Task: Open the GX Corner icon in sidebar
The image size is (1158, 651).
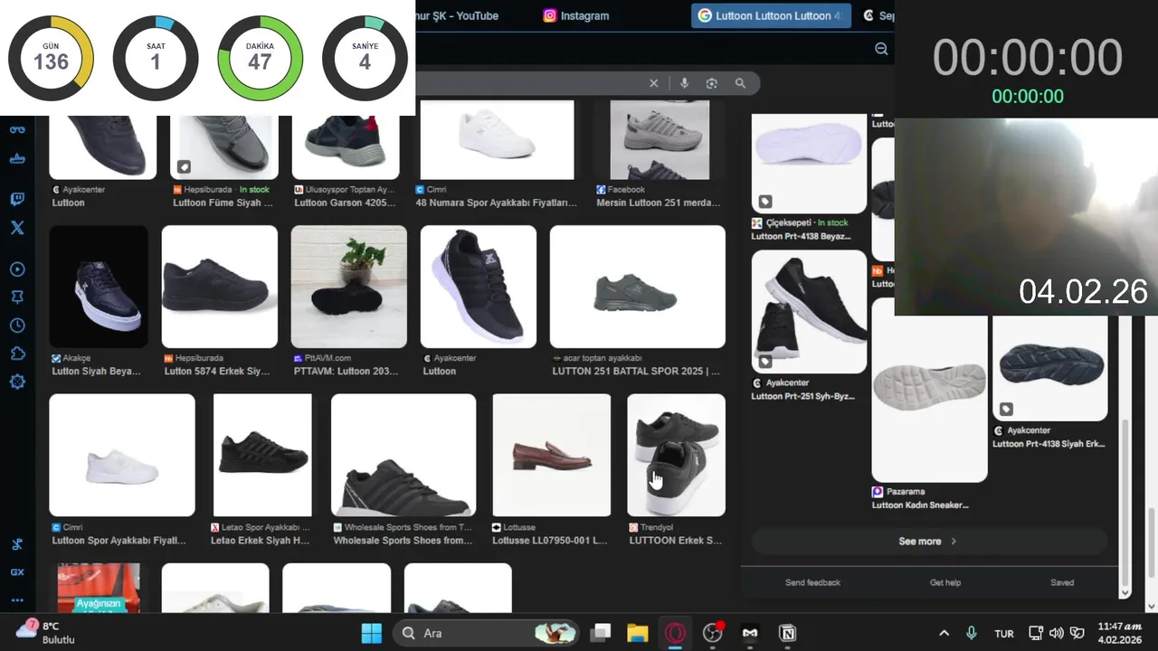Action: [x=17, y=571]
